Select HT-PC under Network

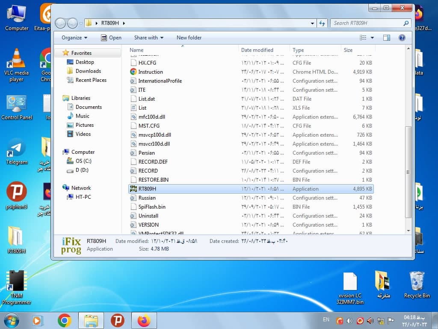[83, 197]
